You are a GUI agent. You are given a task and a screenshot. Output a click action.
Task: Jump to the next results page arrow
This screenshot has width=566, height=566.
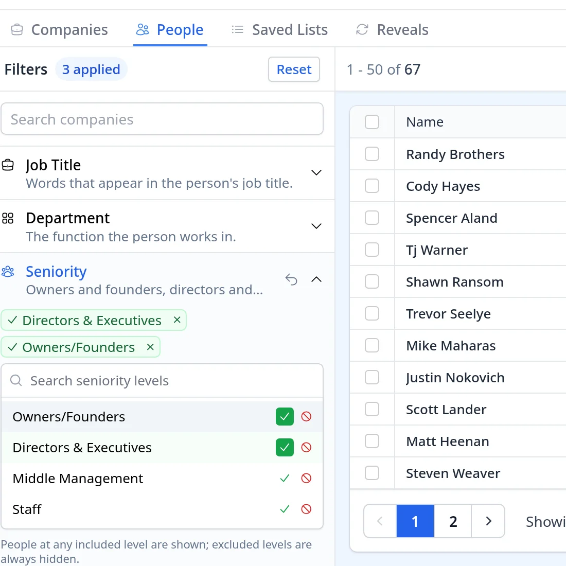click(488, 521)
